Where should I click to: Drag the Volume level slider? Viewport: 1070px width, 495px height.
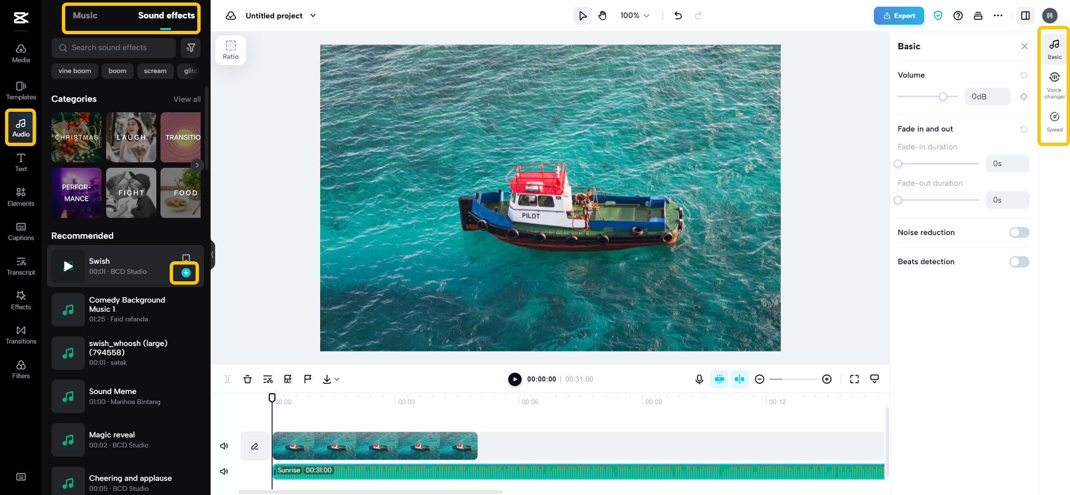(944, 96)
